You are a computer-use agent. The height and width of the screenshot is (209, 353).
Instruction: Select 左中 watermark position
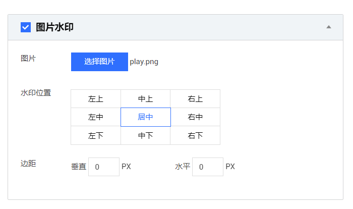point(96,117)
